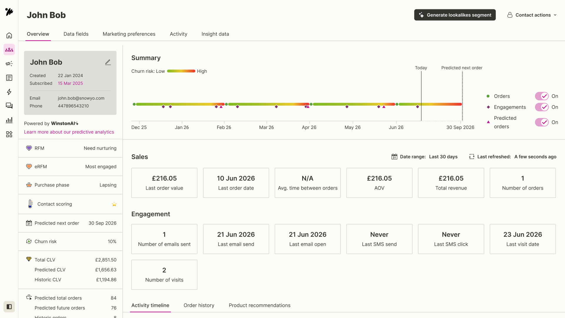Click the person icon beside Contact actions

(510, 15)
